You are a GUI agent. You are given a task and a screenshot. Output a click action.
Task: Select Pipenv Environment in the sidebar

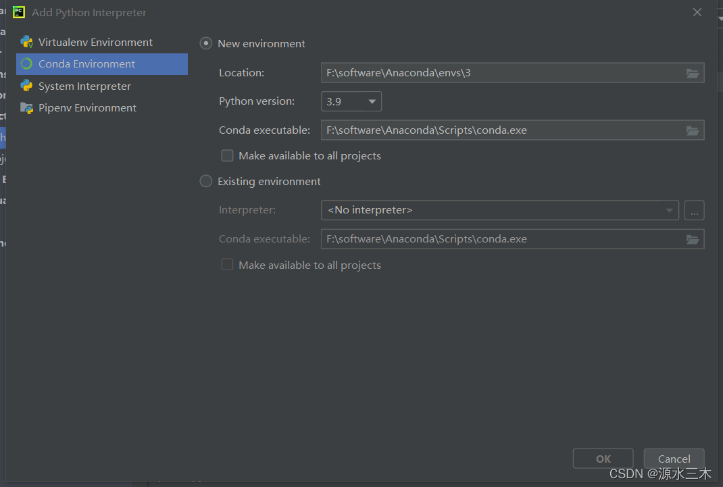(x=102, y=108)
